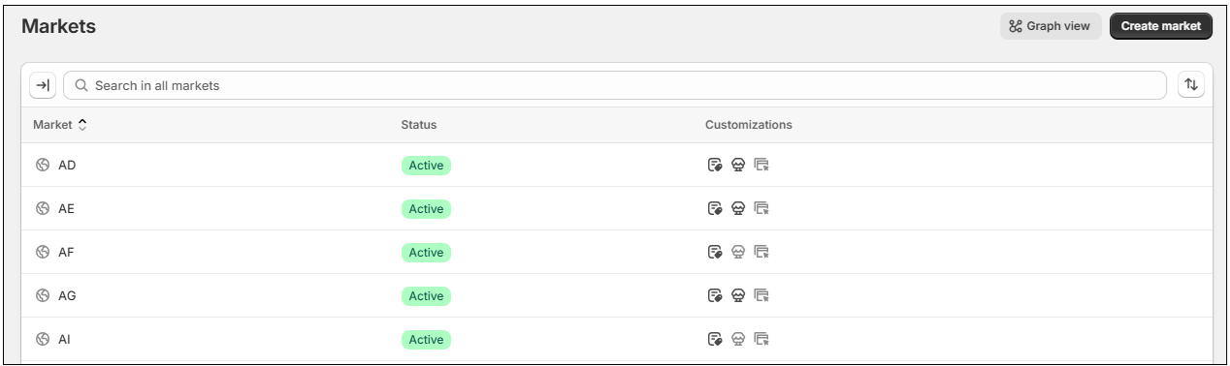Focus the Search in all markets field
Viewport: 1230px width, 366px height.
pyautogui.click(x=615, y=85)
